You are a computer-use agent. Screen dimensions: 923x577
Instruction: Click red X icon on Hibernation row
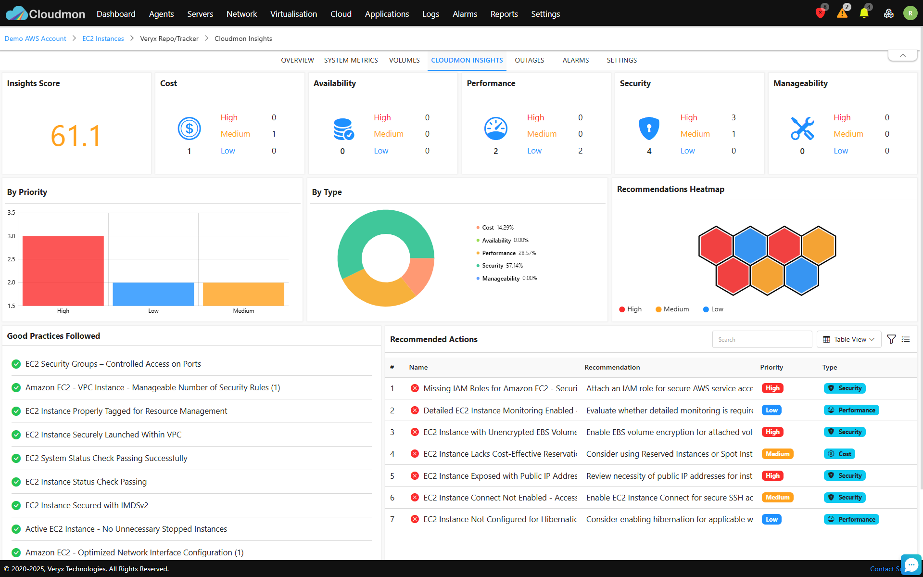point(415,519)
